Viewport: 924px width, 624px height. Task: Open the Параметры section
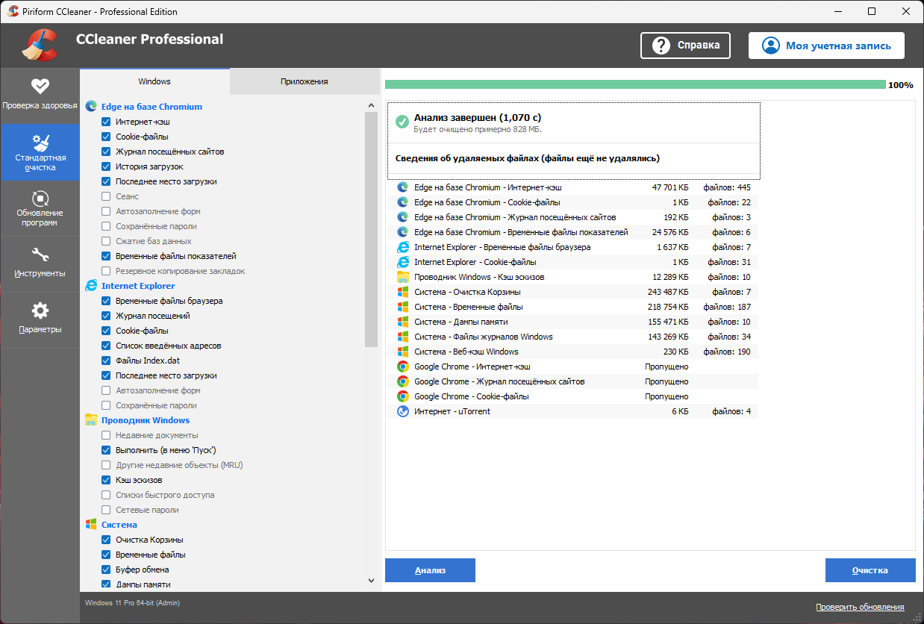point(40,320)
